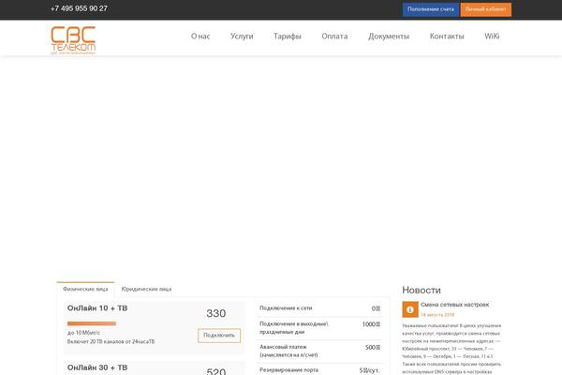This screenshot has width=562, height=375.
Task: Click the Подключение к сети row label
Action: pyautogui.click(x=286, y=307)
